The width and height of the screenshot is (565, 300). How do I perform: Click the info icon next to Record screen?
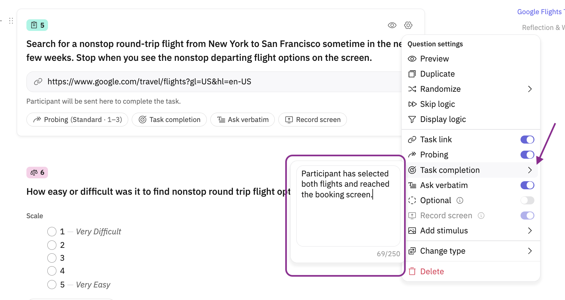coord(481,216)
